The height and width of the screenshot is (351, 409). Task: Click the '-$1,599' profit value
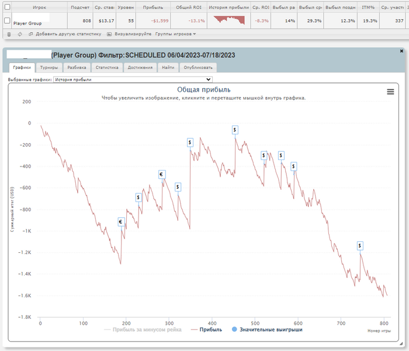click(160, 21)
